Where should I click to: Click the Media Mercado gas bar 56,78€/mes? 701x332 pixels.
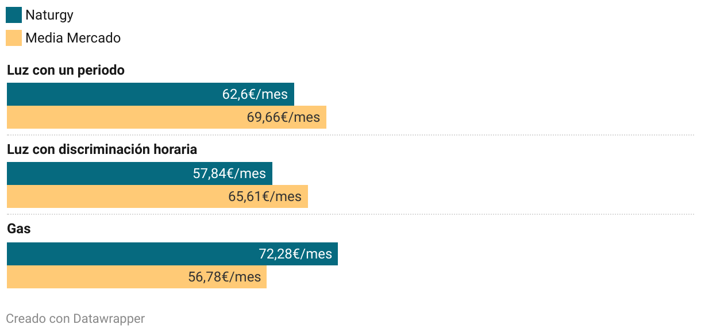137,277
